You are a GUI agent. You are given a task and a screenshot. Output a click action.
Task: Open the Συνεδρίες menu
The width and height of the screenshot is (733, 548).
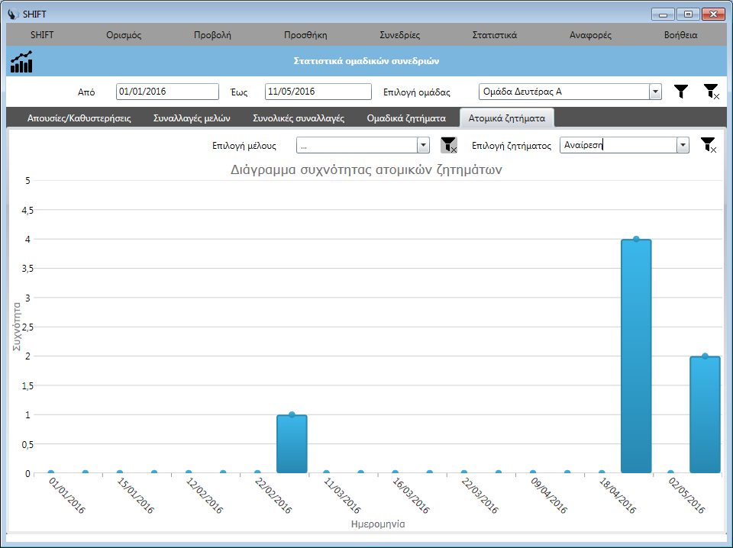399,35
